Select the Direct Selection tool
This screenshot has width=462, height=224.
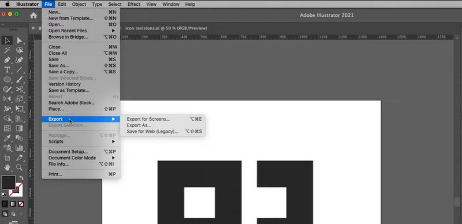(20, 40)
